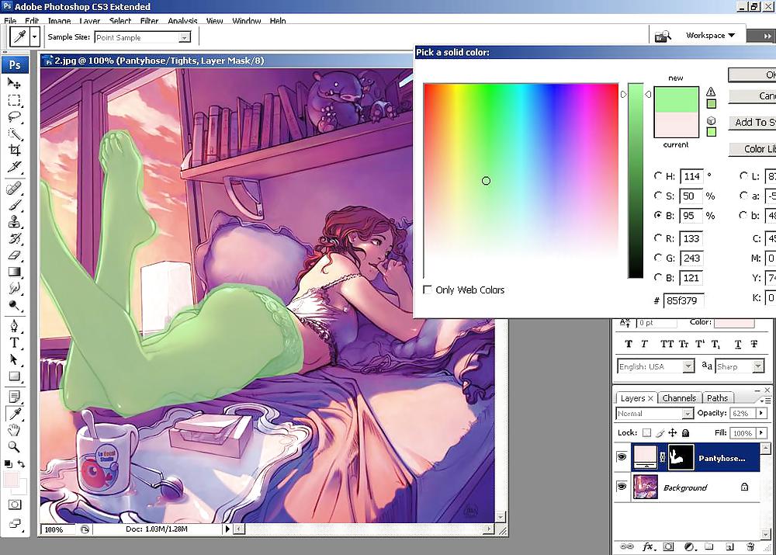This screenshot has height=555, width=776.
Task: Hide the Background layer visibility eye
Action: [622, 487]
